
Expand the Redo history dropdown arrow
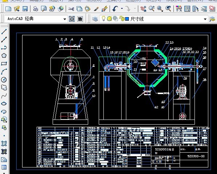135,9
